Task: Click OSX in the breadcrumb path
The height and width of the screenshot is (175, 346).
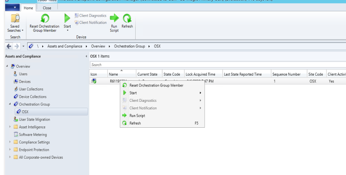Action: point(157,46)
